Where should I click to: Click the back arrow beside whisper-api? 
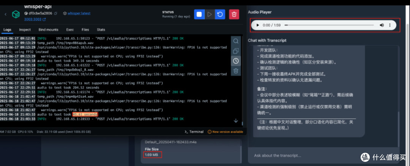(6, 14)
